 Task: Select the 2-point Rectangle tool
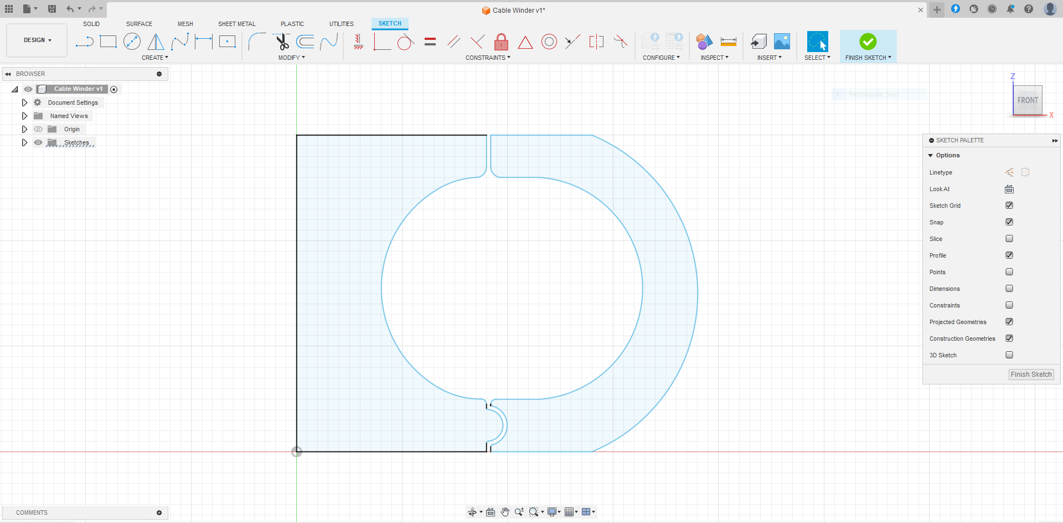[108, 42]
